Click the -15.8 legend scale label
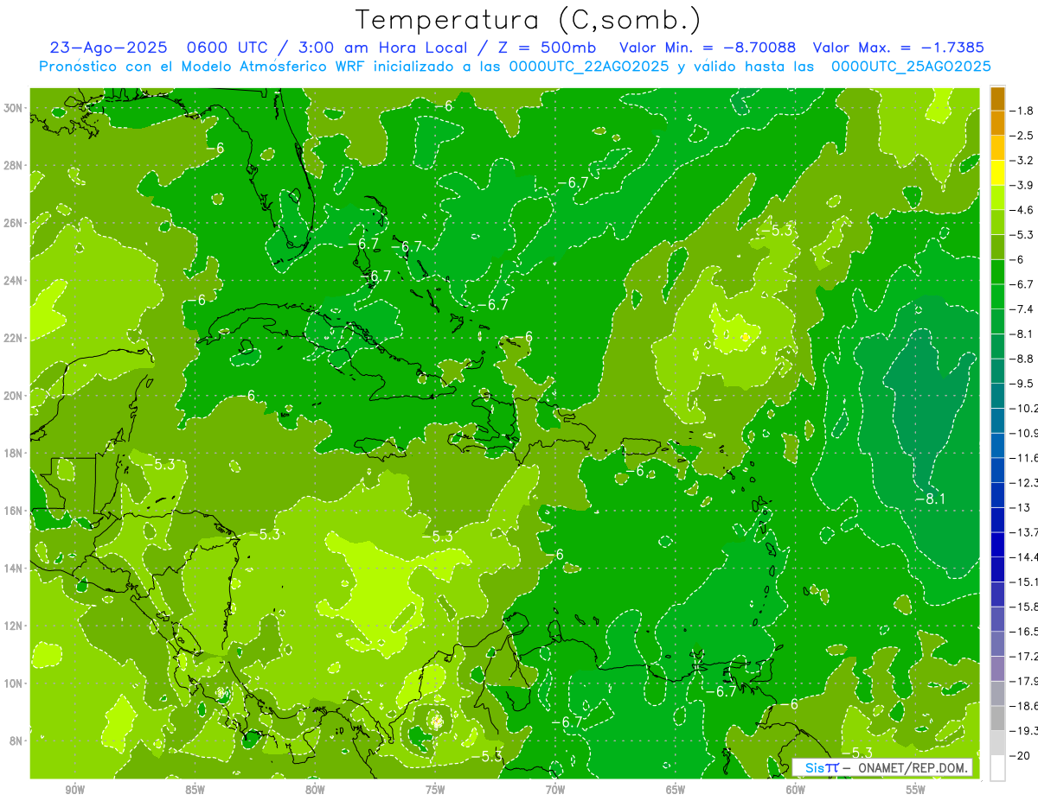Screen dimensions: 1038x801 [x=1025, y=607]
